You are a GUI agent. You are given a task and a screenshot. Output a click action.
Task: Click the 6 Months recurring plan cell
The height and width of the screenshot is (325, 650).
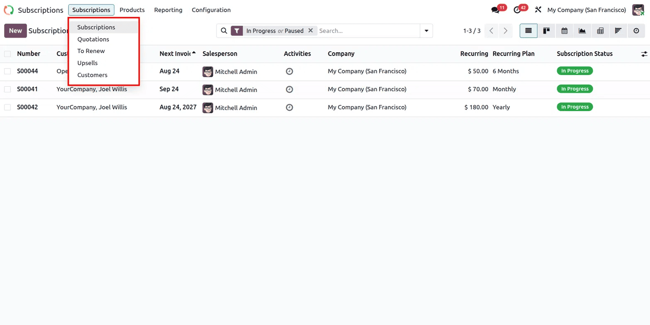(506, 71)
